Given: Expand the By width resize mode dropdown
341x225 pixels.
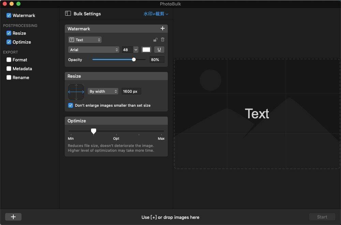Looking at the screenshot, I should pos(103,91).
